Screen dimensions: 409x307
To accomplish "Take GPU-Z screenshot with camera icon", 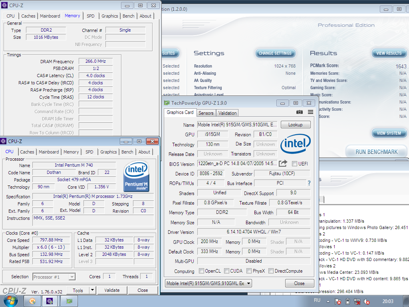I will pos(300,112).
